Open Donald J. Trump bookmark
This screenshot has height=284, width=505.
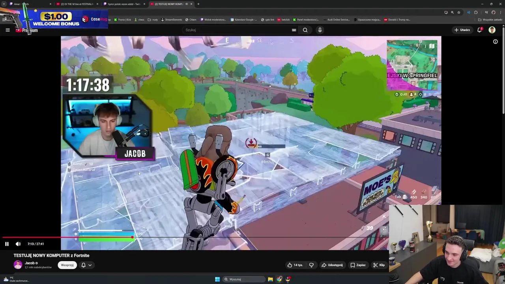tap(397, 19)
